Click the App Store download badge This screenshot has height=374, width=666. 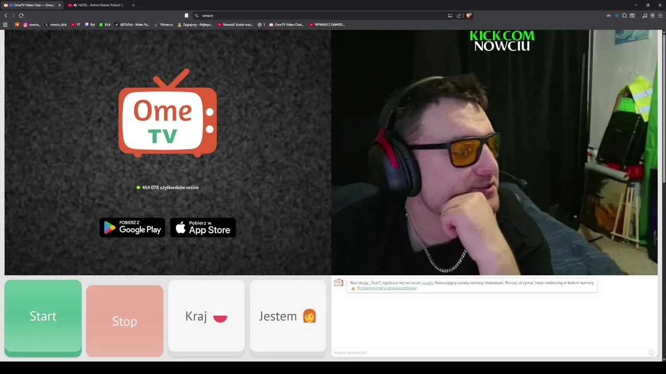click(x=203, y=228)
